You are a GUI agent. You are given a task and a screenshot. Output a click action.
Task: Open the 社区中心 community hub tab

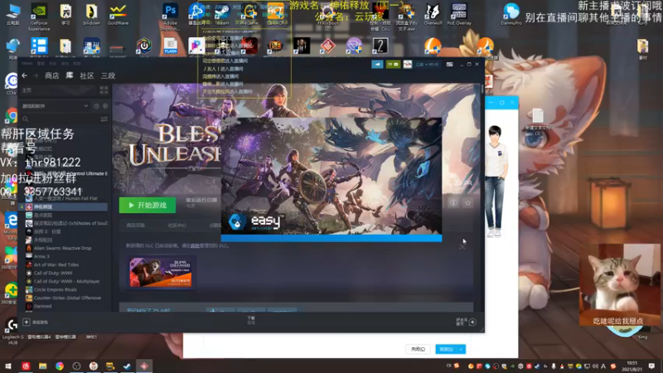tap(177, 225)
